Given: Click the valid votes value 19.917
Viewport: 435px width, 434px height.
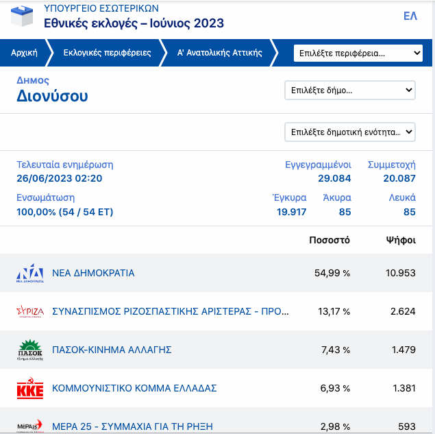Looking at the screenshot, I should pos(291,212).
